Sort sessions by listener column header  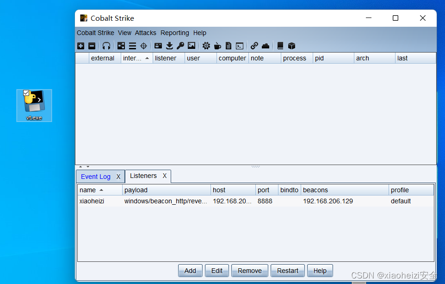[168, 58]
